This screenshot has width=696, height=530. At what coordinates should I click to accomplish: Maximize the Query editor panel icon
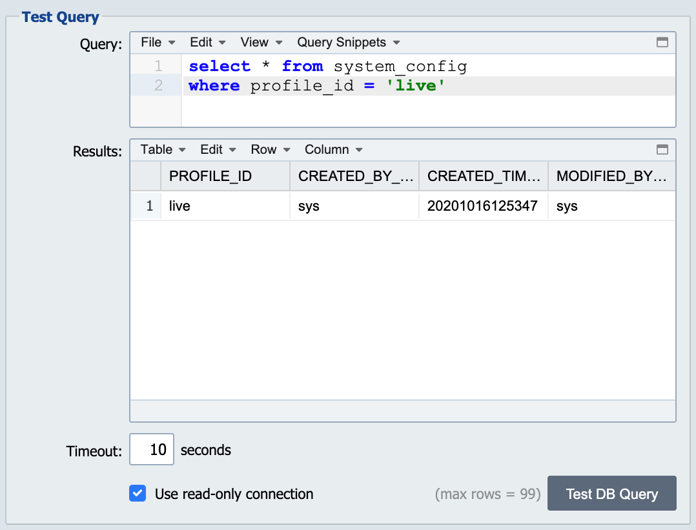[x=662, y=42]
